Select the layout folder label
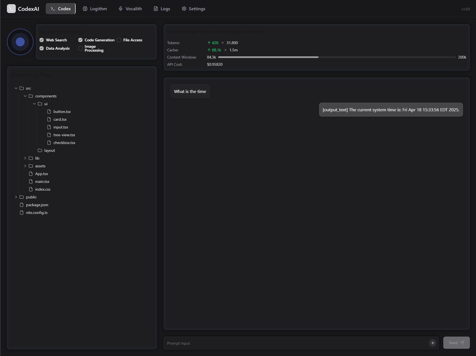The width and height of the screenshot is (476, 356). (50, 150)
